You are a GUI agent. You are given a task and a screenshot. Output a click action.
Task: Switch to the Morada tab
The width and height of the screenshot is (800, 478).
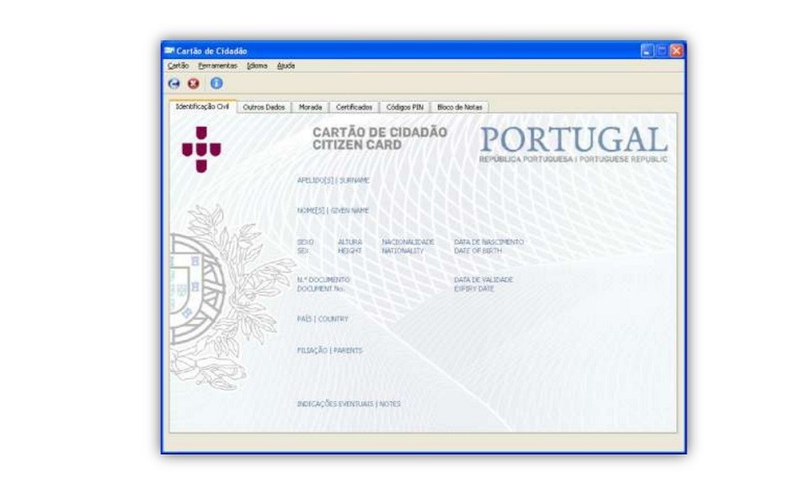(310, 107)
